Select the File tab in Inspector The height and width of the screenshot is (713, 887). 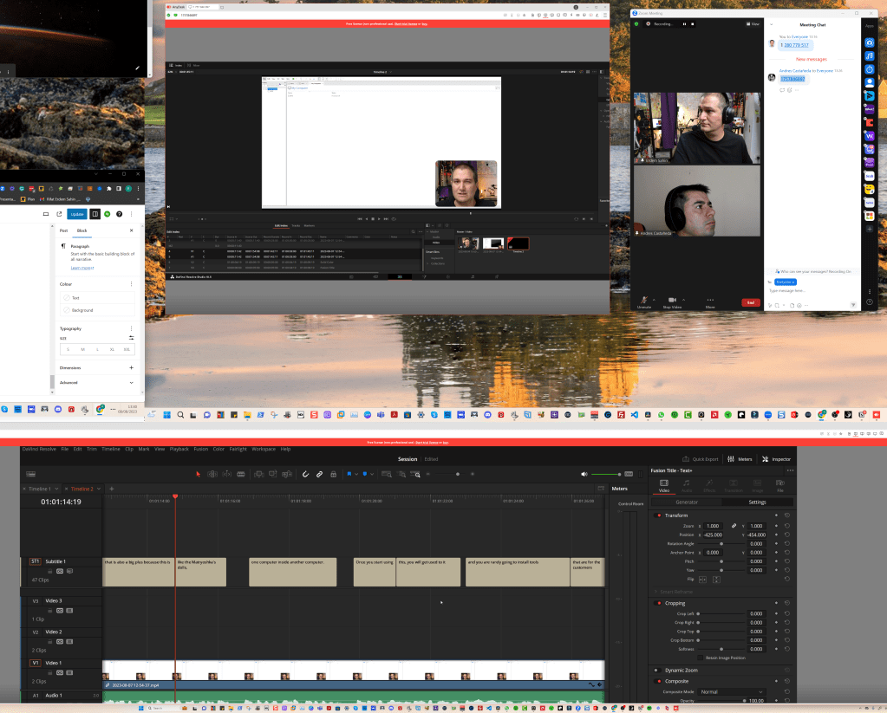click(780, 486)
